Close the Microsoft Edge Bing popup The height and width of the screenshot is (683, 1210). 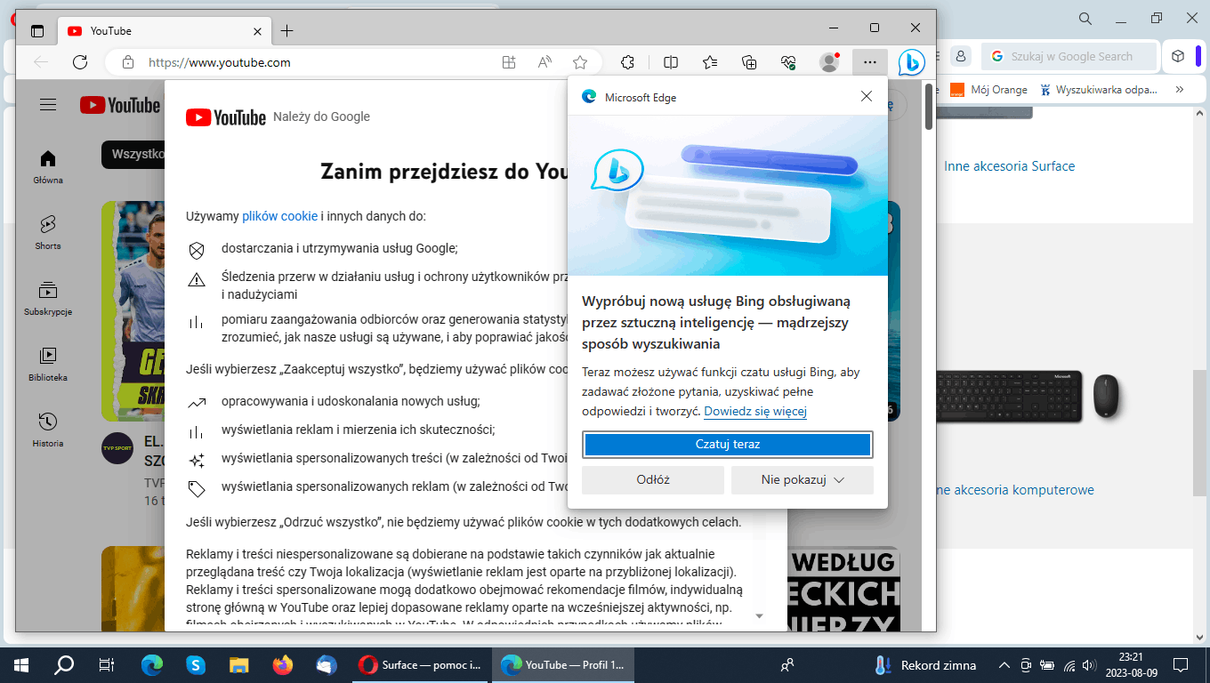867,96
